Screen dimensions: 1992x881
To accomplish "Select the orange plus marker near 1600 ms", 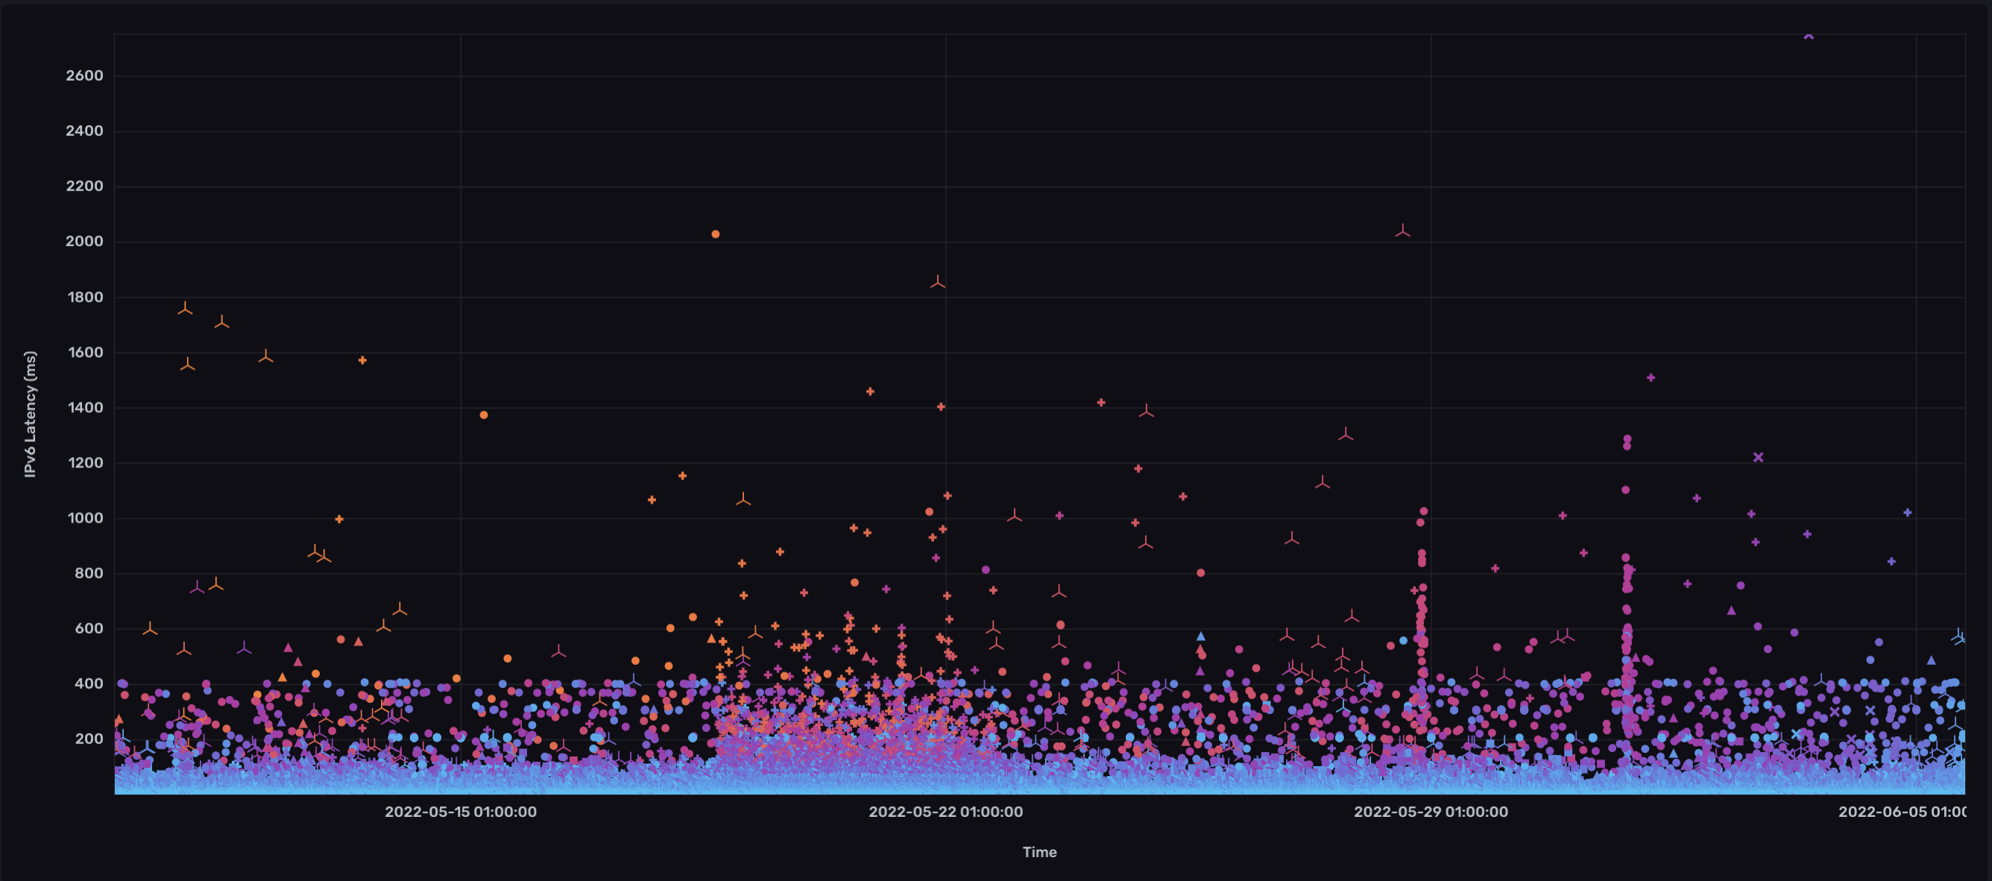I will pos(362,360).
